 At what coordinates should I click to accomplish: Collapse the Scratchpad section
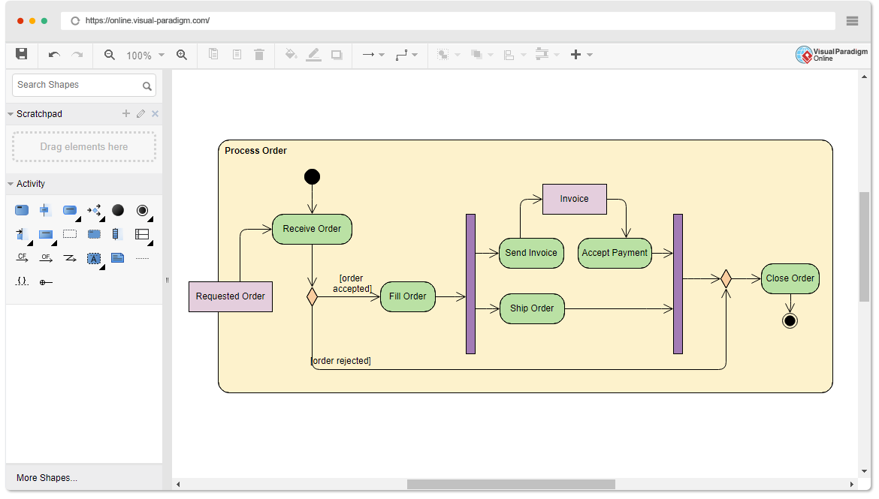[x=10, y=114]
